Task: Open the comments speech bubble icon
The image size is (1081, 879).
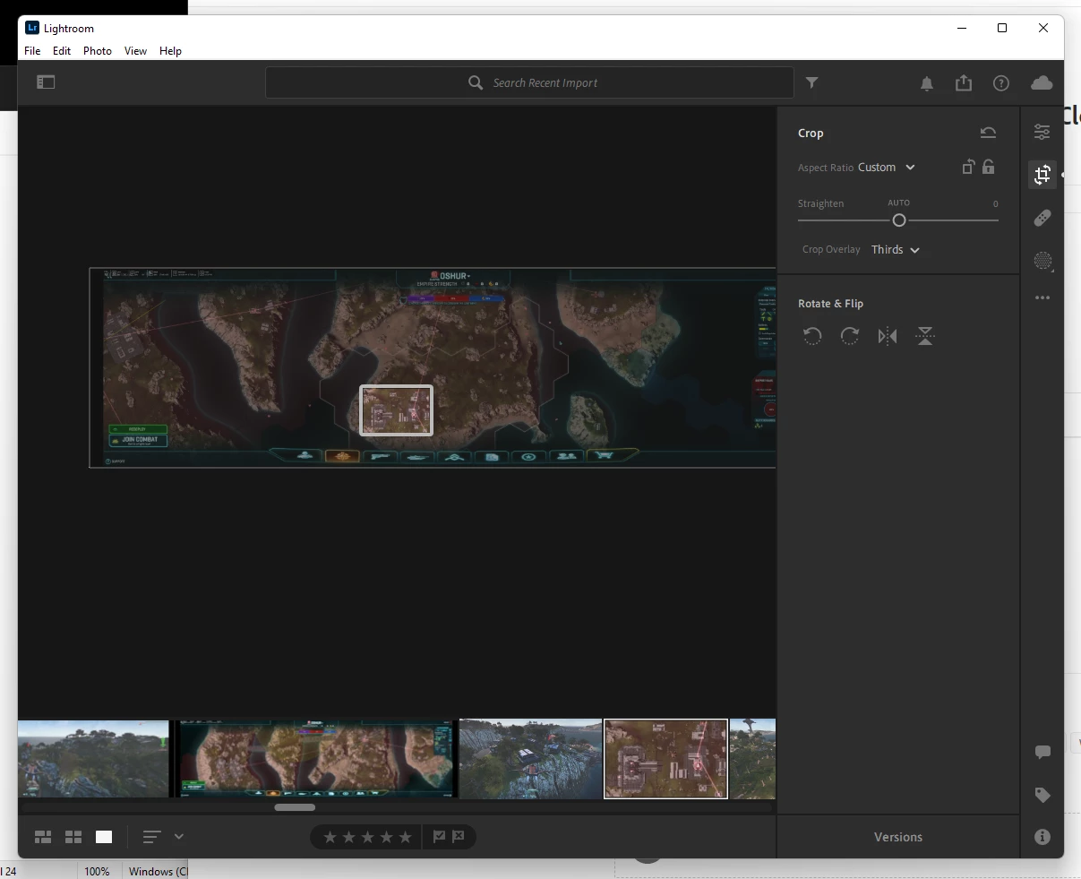Action: coord(1042,753)
